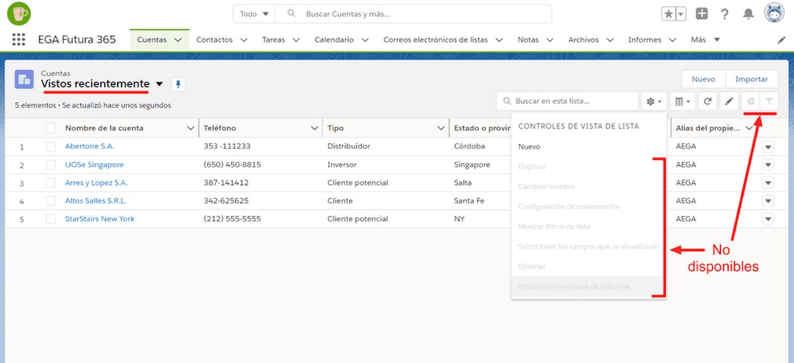Open Alias del propietario column chevron
The image size is (794, 363).
750,128
